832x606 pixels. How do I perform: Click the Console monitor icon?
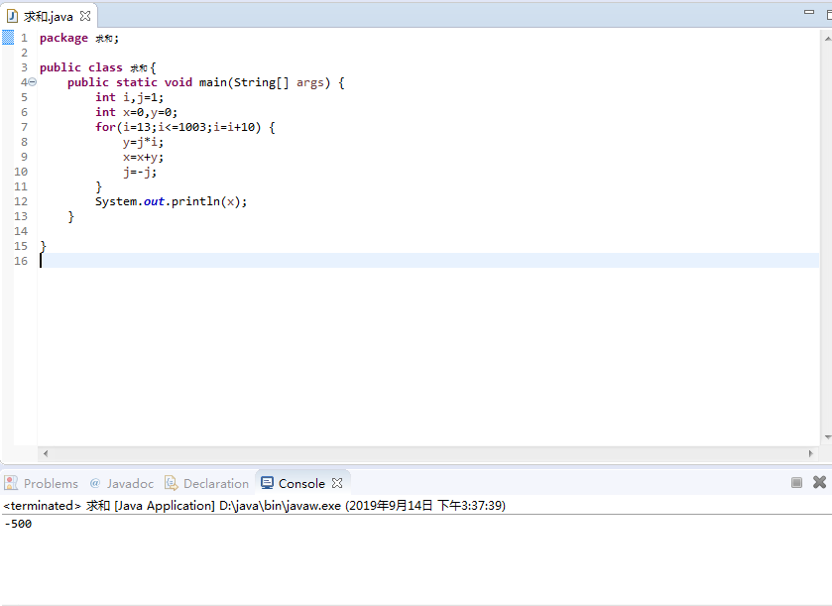coord(267,483)
